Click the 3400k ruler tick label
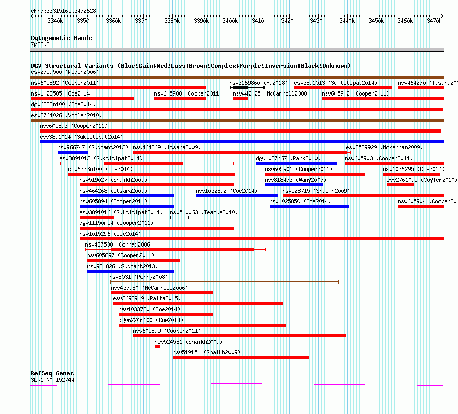The height and width of the screenshot is (414, 458). click(x=230, y=21)
